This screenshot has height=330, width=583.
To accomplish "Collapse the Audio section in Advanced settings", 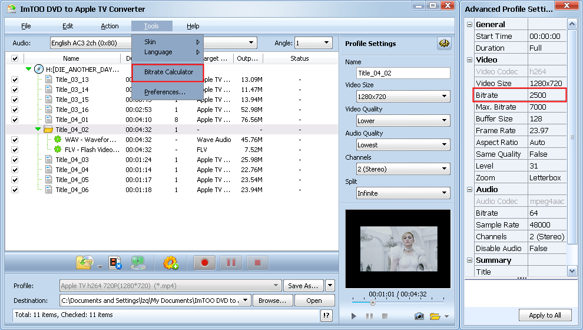I will [469, 189].
